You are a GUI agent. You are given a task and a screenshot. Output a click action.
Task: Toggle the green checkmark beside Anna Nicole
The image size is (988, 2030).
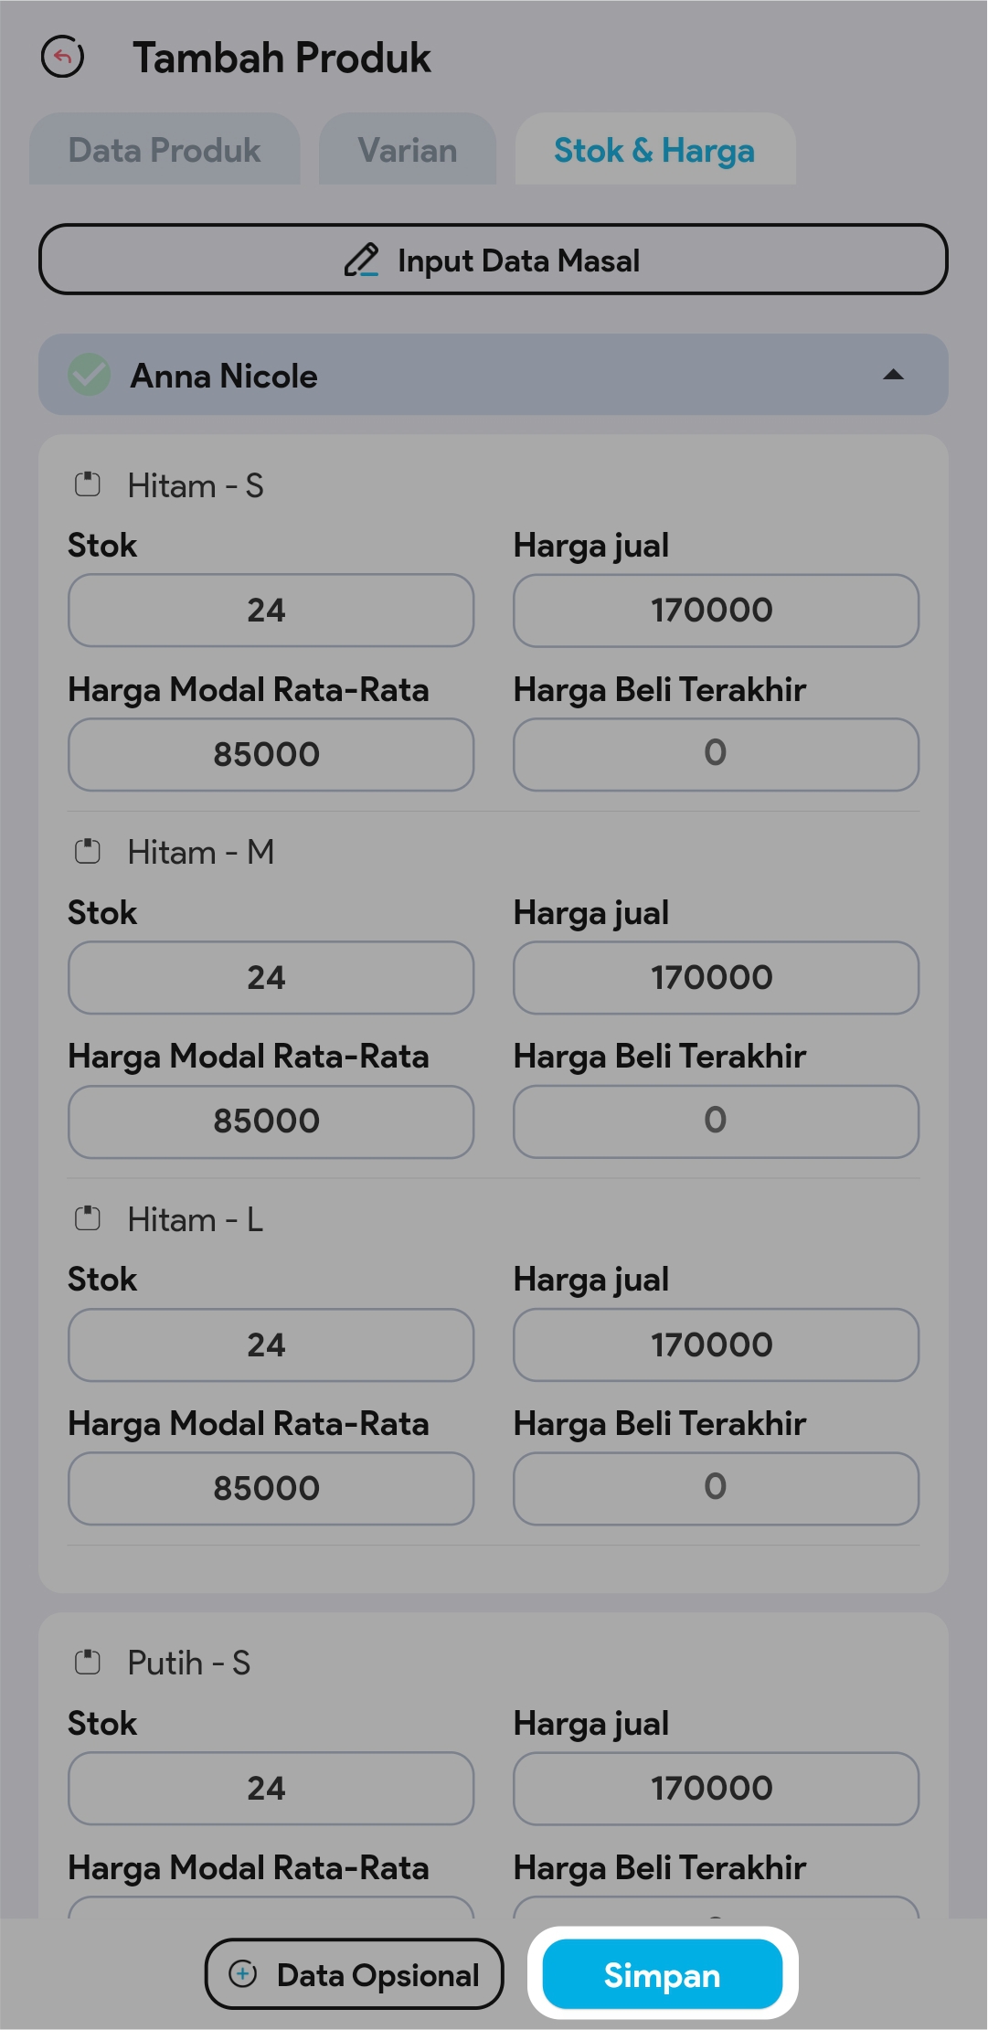click(90, 375)
